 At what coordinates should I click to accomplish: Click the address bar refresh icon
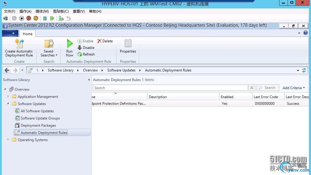[x=304, y=70]
